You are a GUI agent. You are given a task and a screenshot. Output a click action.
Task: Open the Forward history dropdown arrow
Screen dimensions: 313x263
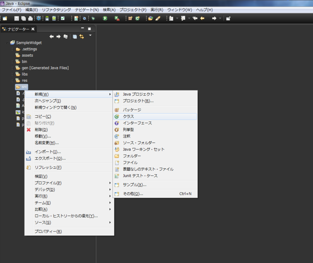(220, 18)
